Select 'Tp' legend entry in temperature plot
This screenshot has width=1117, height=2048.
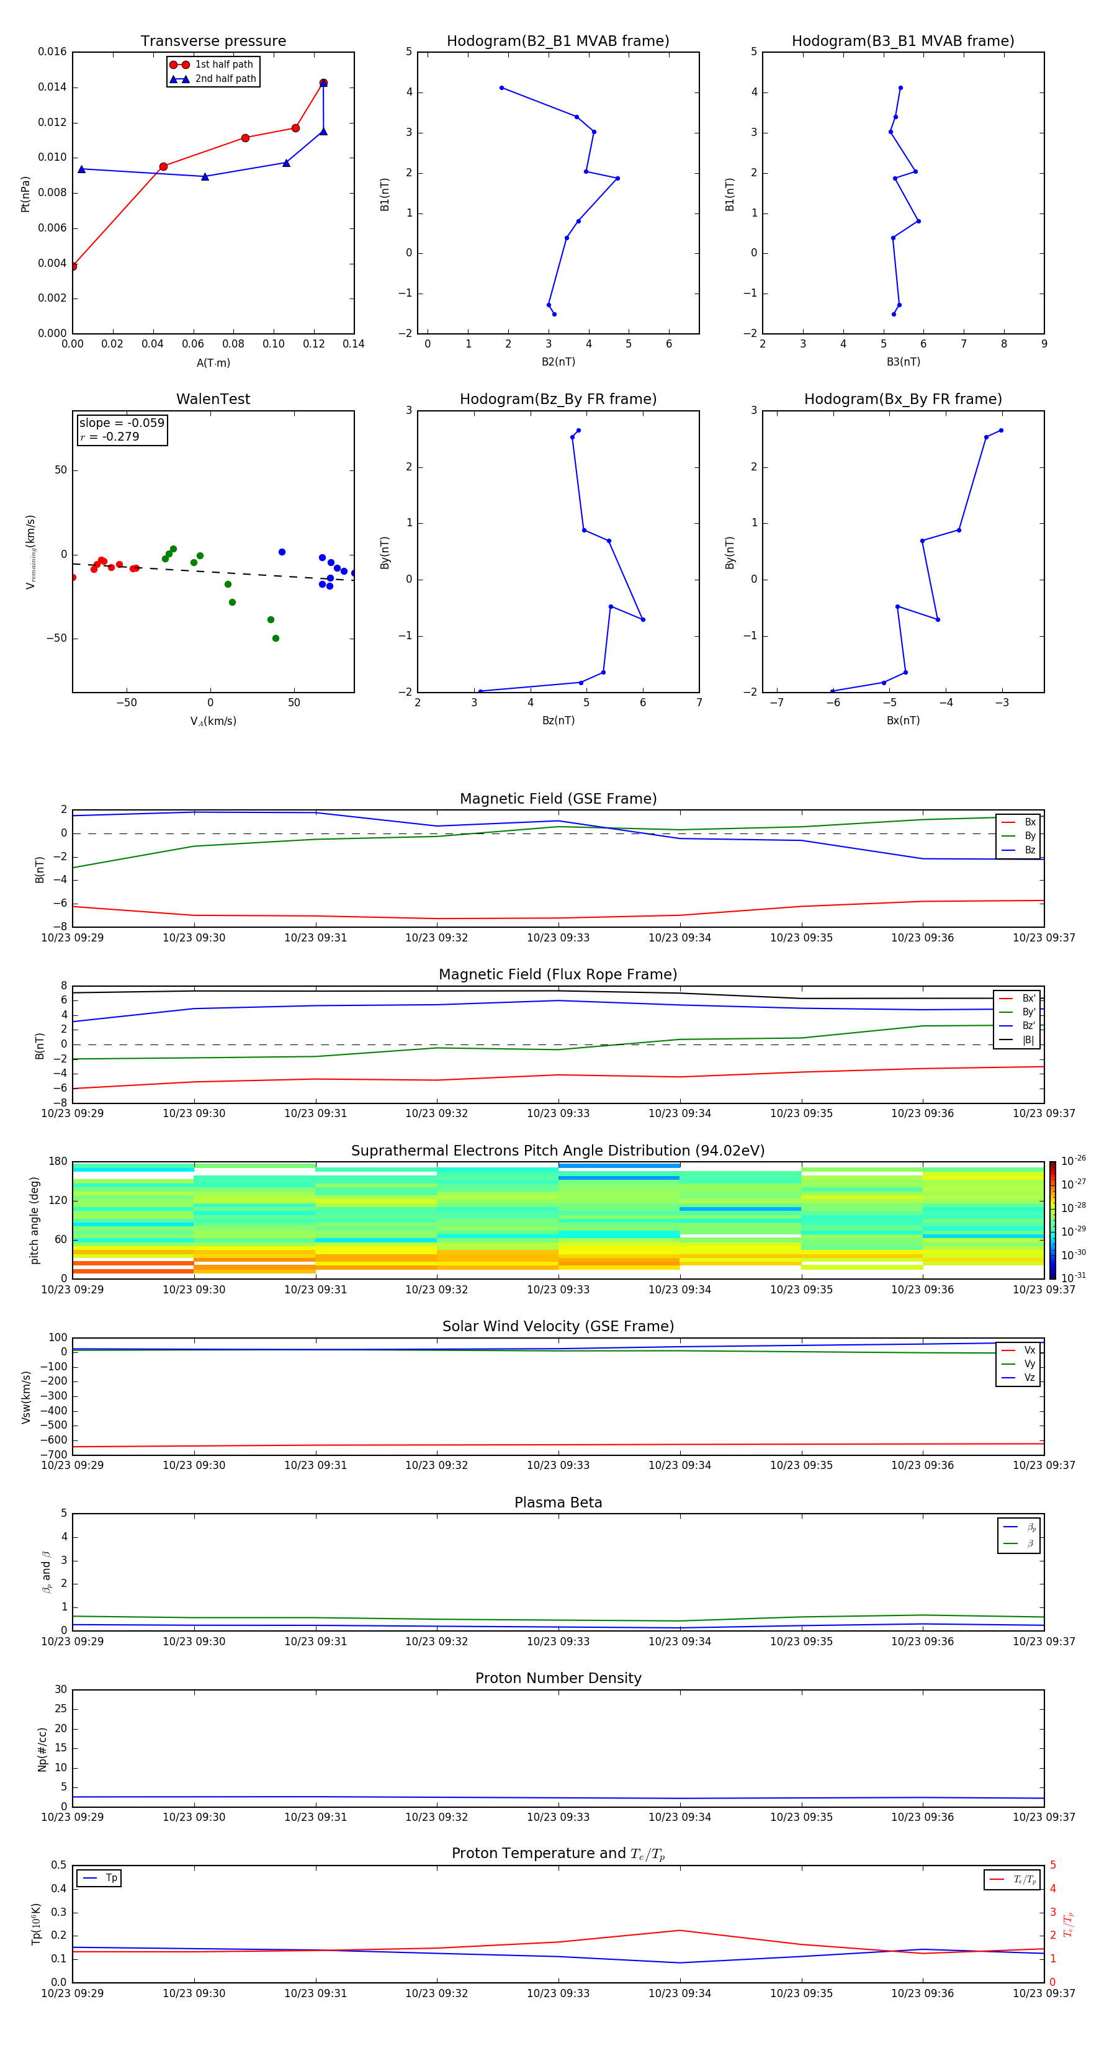point(99,1878)
